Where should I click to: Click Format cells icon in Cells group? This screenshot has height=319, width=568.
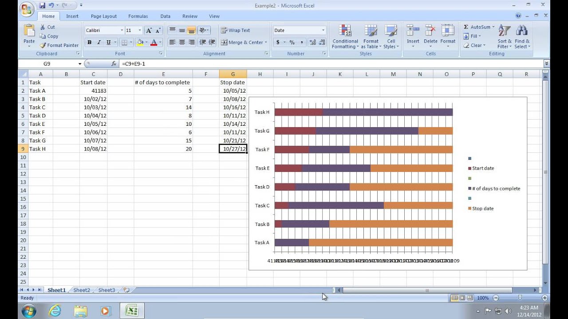click(448, 31)
